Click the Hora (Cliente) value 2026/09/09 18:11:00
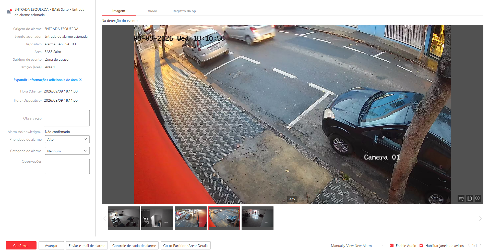This screenshot has width=489, height=251. [61, 91]
